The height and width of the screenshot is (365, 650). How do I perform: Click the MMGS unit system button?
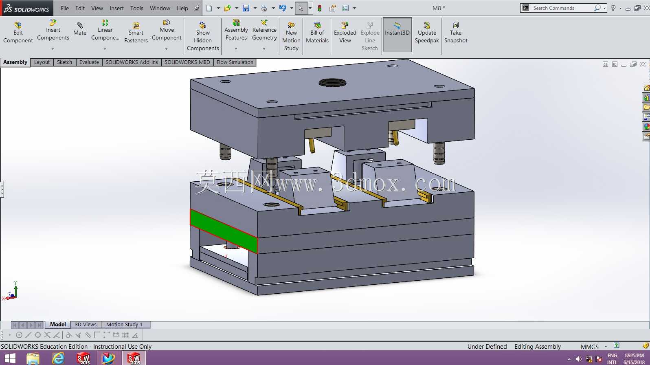pyautogui.click(x=589, y=347)
